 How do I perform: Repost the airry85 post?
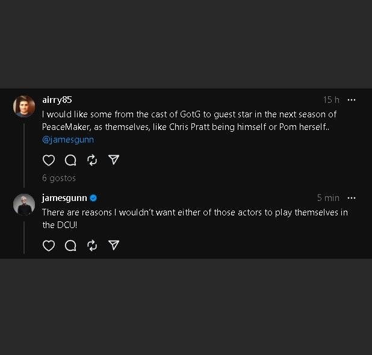pyautogui.click(x=92, y=159)
